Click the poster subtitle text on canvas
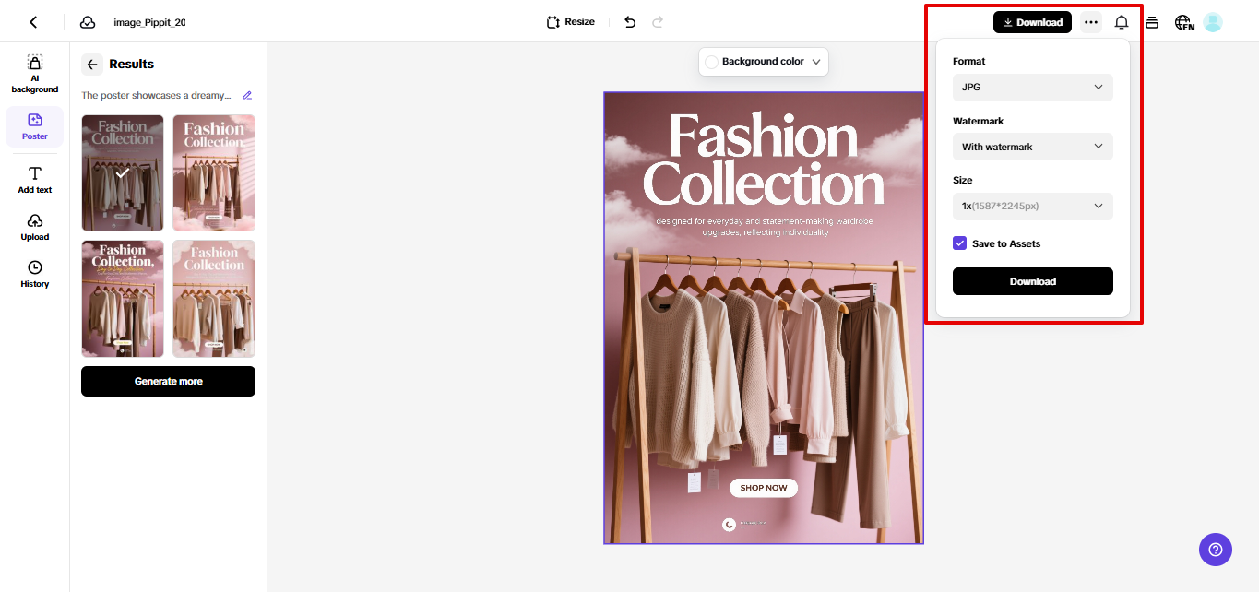This screenshot has height=592, width=1259. [764, 227]
